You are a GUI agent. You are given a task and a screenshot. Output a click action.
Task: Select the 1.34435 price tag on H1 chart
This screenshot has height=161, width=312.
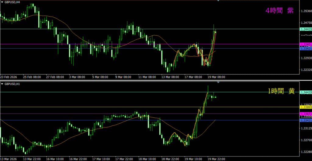(x=306, y=92)
